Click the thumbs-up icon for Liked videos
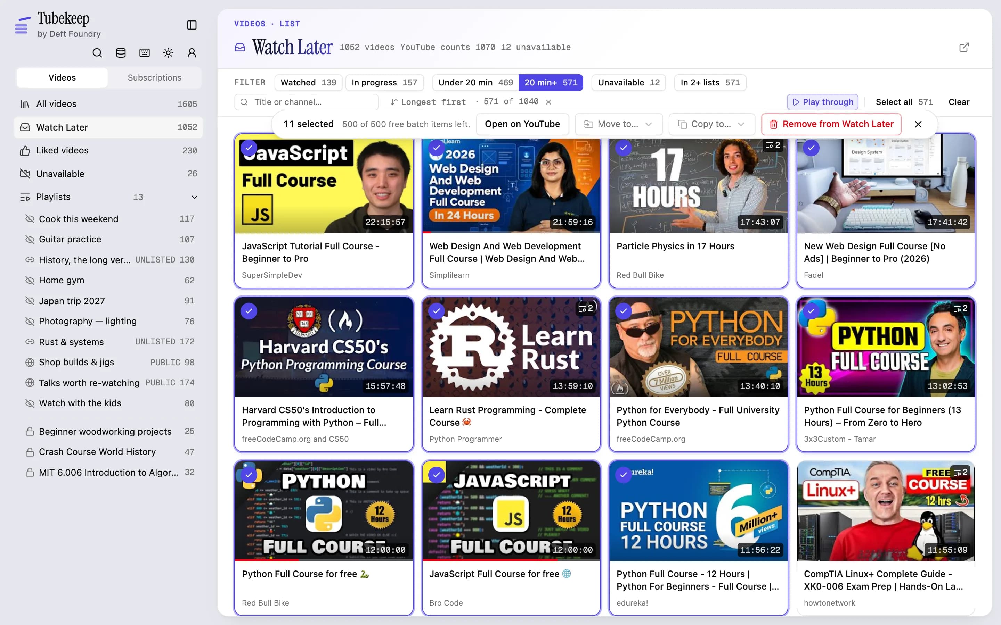This screenshot has height=625, width=1001. (25, 150)
